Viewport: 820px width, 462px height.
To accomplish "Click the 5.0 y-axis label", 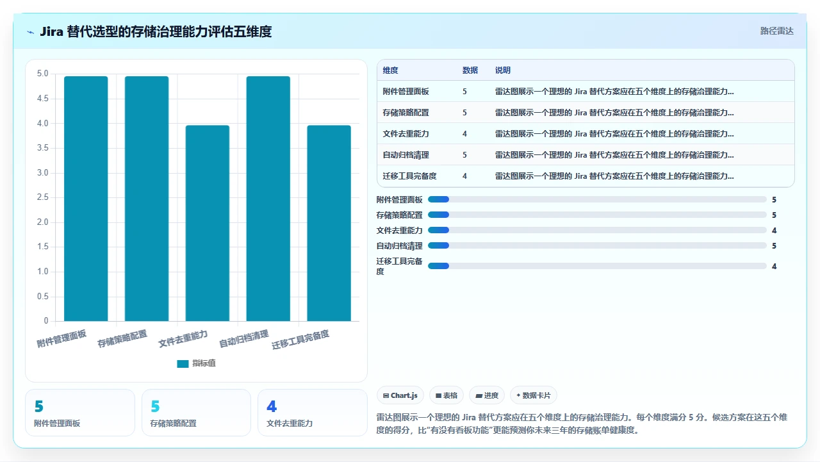I will pos(42,74).
